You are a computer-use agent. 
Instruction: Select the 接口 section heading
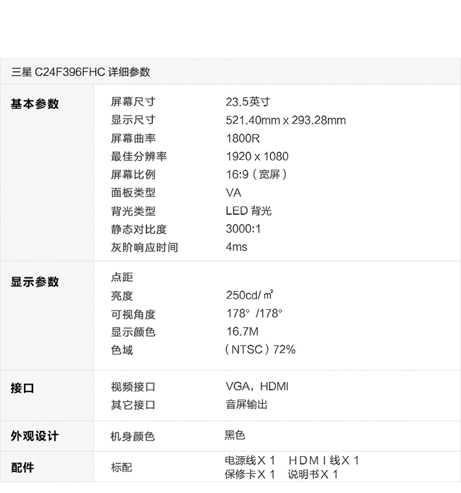click(x=23, y=388)
